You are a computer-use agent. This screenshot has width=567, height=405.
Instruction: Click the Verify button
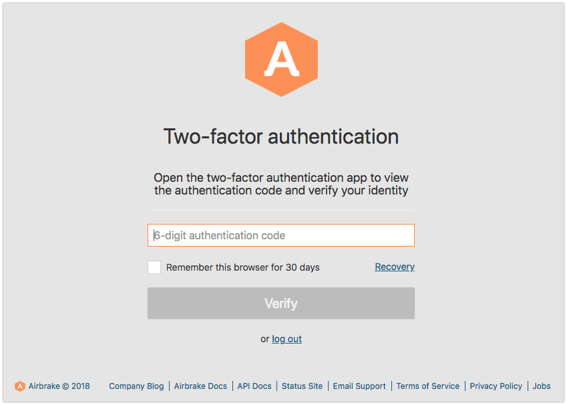[281, 303]
